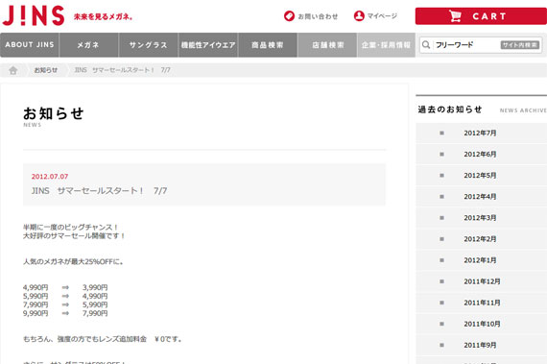
Task: Click the 7,990円 sale price
Action: (95, 313)
